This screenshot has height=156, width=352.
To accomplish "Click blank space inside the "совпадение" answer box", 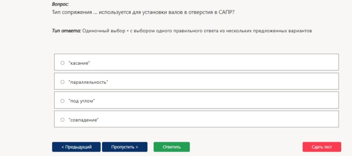I will point(213,119).
